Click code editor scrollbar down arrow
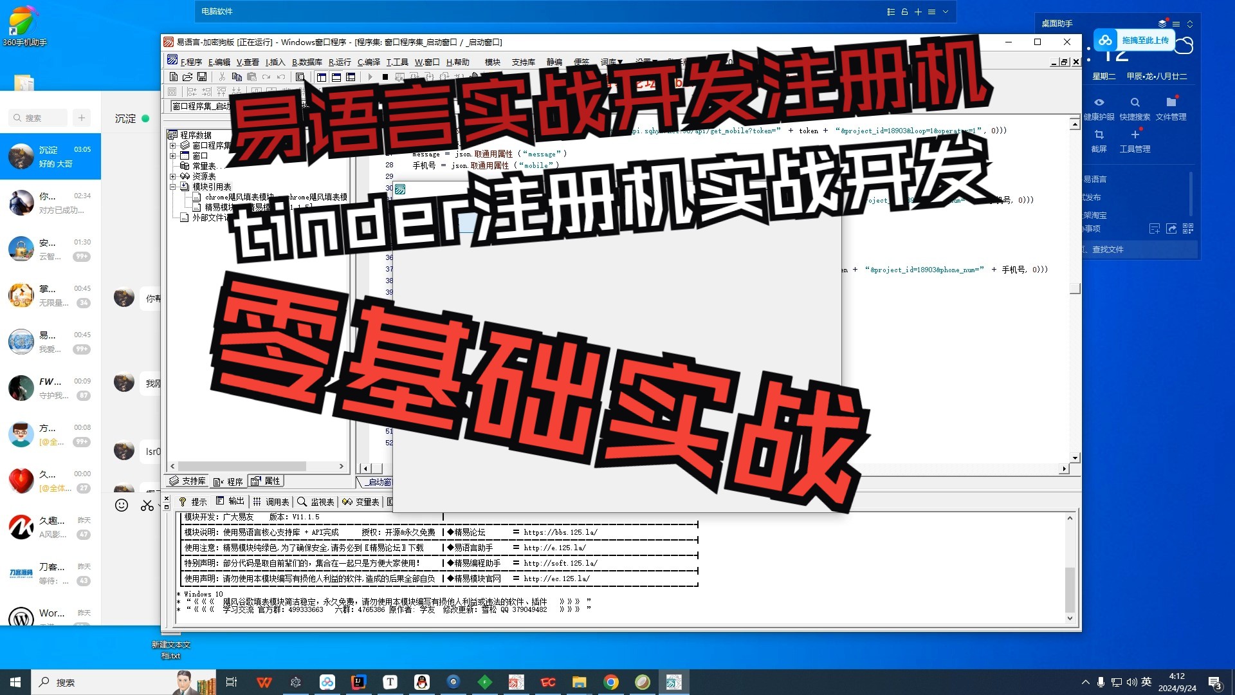 pyautogui.click(x=1075, y=458)
